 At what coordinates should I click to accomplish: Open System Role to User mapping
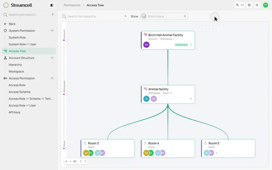pyautogui.click(x=23, y=44)
